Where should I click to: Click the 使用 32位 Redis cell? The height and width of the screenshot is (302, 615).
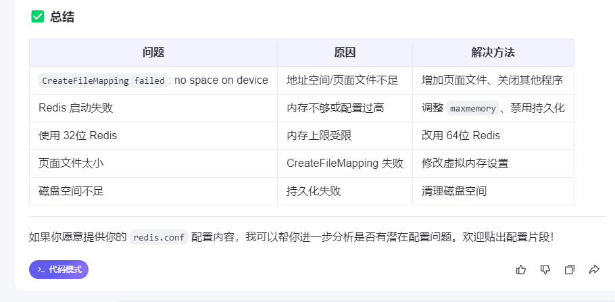153,136
